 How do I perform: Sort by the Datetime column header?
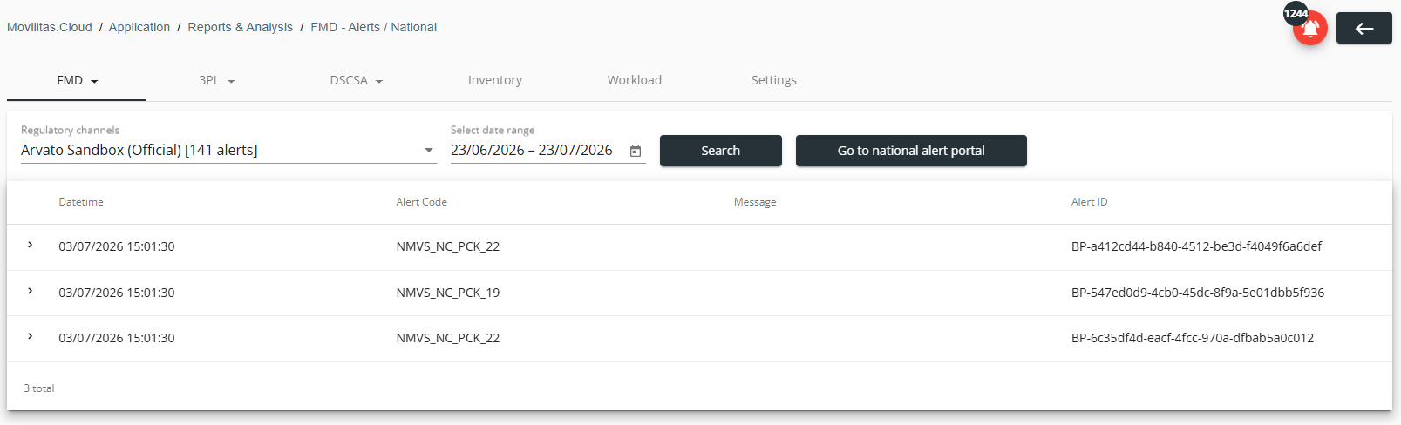coord(81,202)
